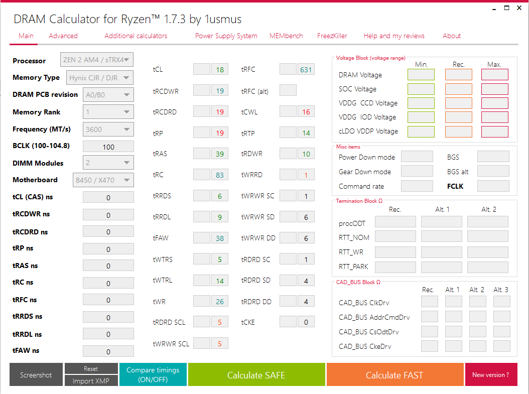Open the Processor dropdown
The width and height of the screenshot is (529, 394).
point(96,60)
